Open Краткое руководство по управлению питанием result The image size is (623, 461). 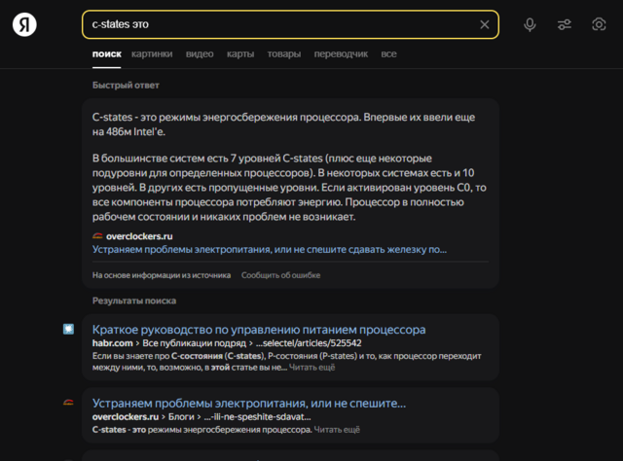(259, 330)
